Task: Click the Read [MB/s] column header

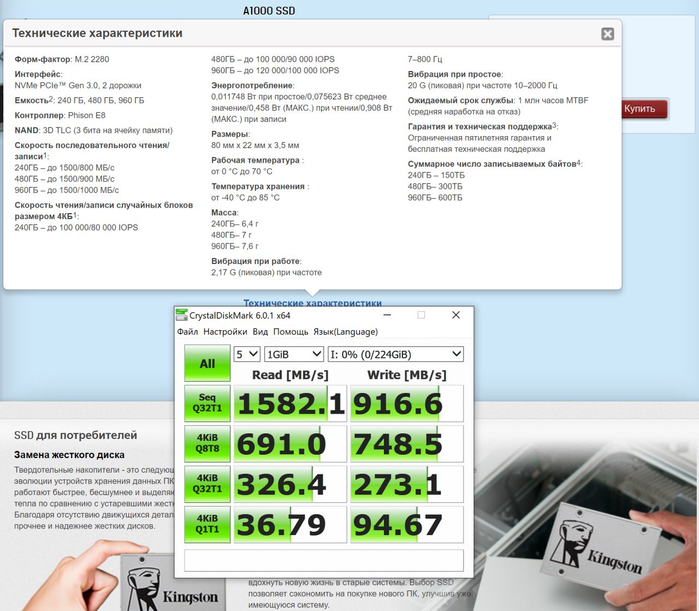Action: 290,375
